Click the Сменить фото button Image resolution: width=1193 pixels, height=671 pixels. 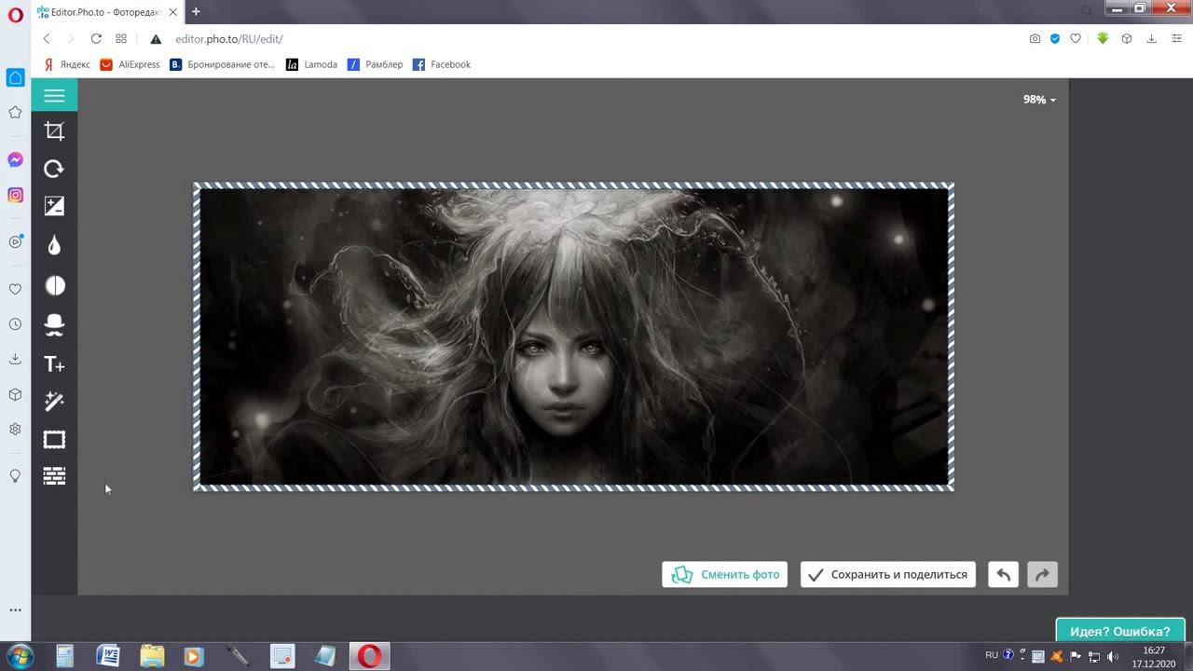pyautogui.click(x=724, y=574)
